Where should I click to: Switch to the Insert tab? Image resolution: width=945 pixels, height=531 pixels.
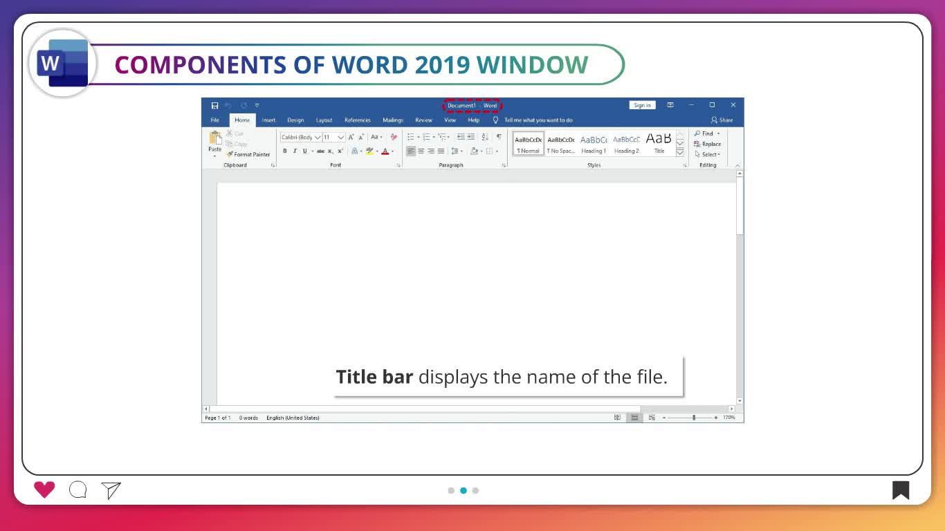click(268, 120)
